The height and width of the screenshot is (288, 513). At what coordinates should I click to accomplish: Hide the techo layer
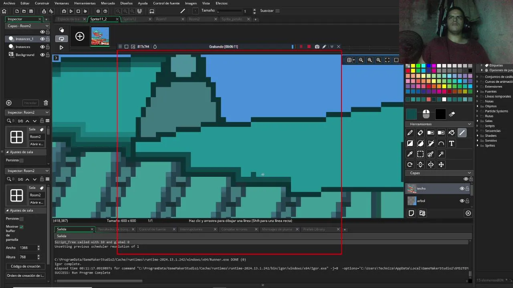pos(462,188)
